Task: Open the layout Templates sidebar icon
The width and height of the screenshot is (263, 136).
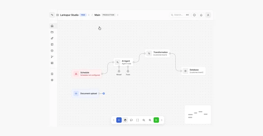Action: tap(52, 44)
